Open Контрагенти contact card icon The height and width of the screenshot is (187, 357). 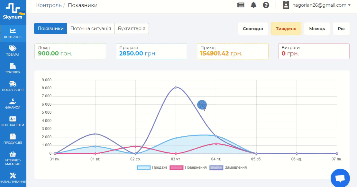pyautogui.click(x=13, y=119)
